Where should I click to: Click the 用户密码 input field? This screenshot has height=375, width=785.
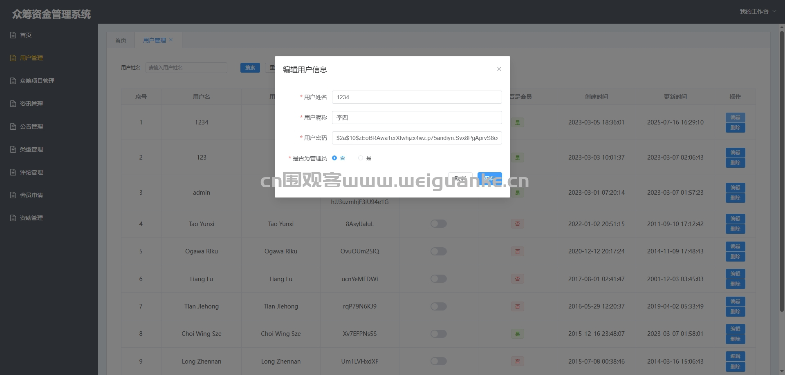(417, 138)
